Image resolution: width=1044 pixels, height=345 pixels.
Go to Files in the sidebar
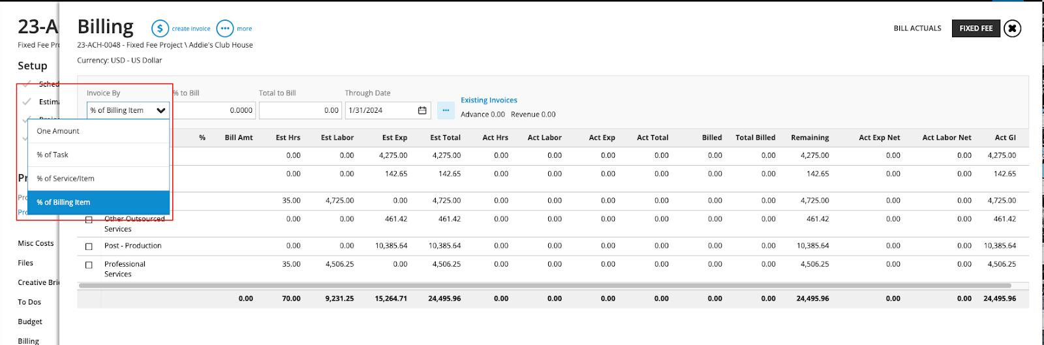(x=25, y=263)
